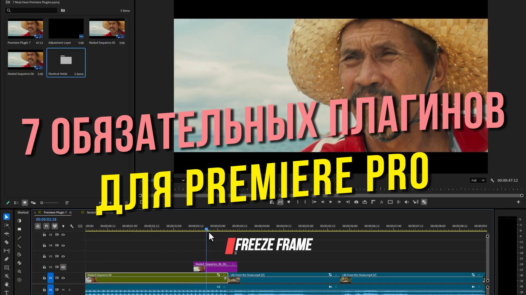Toggle lock on track V4
The width and height of the screenshot is (526, 295).
pos(44,245)
